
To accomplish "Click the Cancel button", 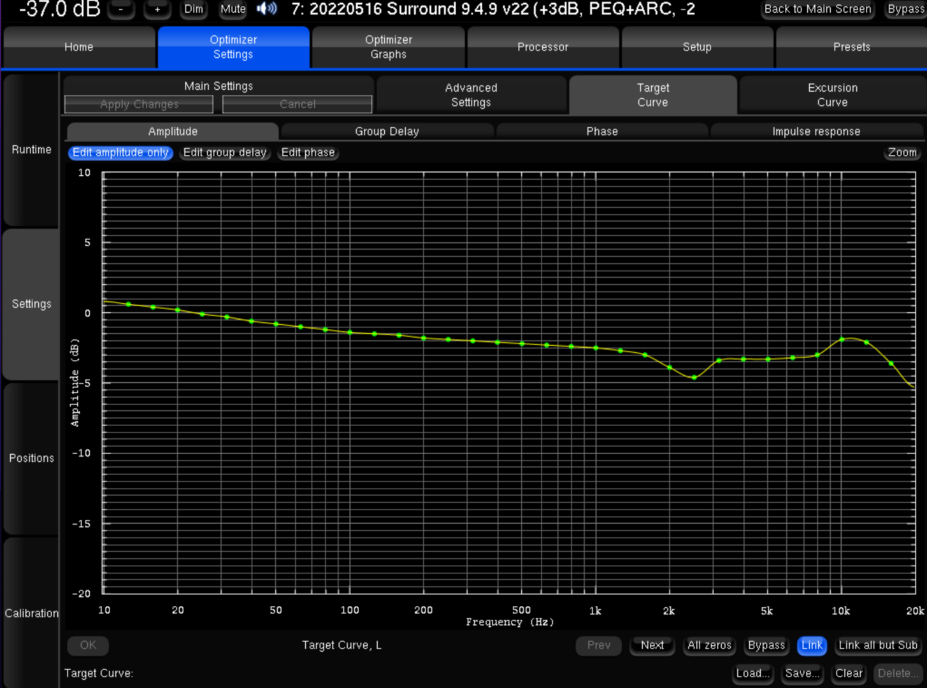I will point(298,104).
